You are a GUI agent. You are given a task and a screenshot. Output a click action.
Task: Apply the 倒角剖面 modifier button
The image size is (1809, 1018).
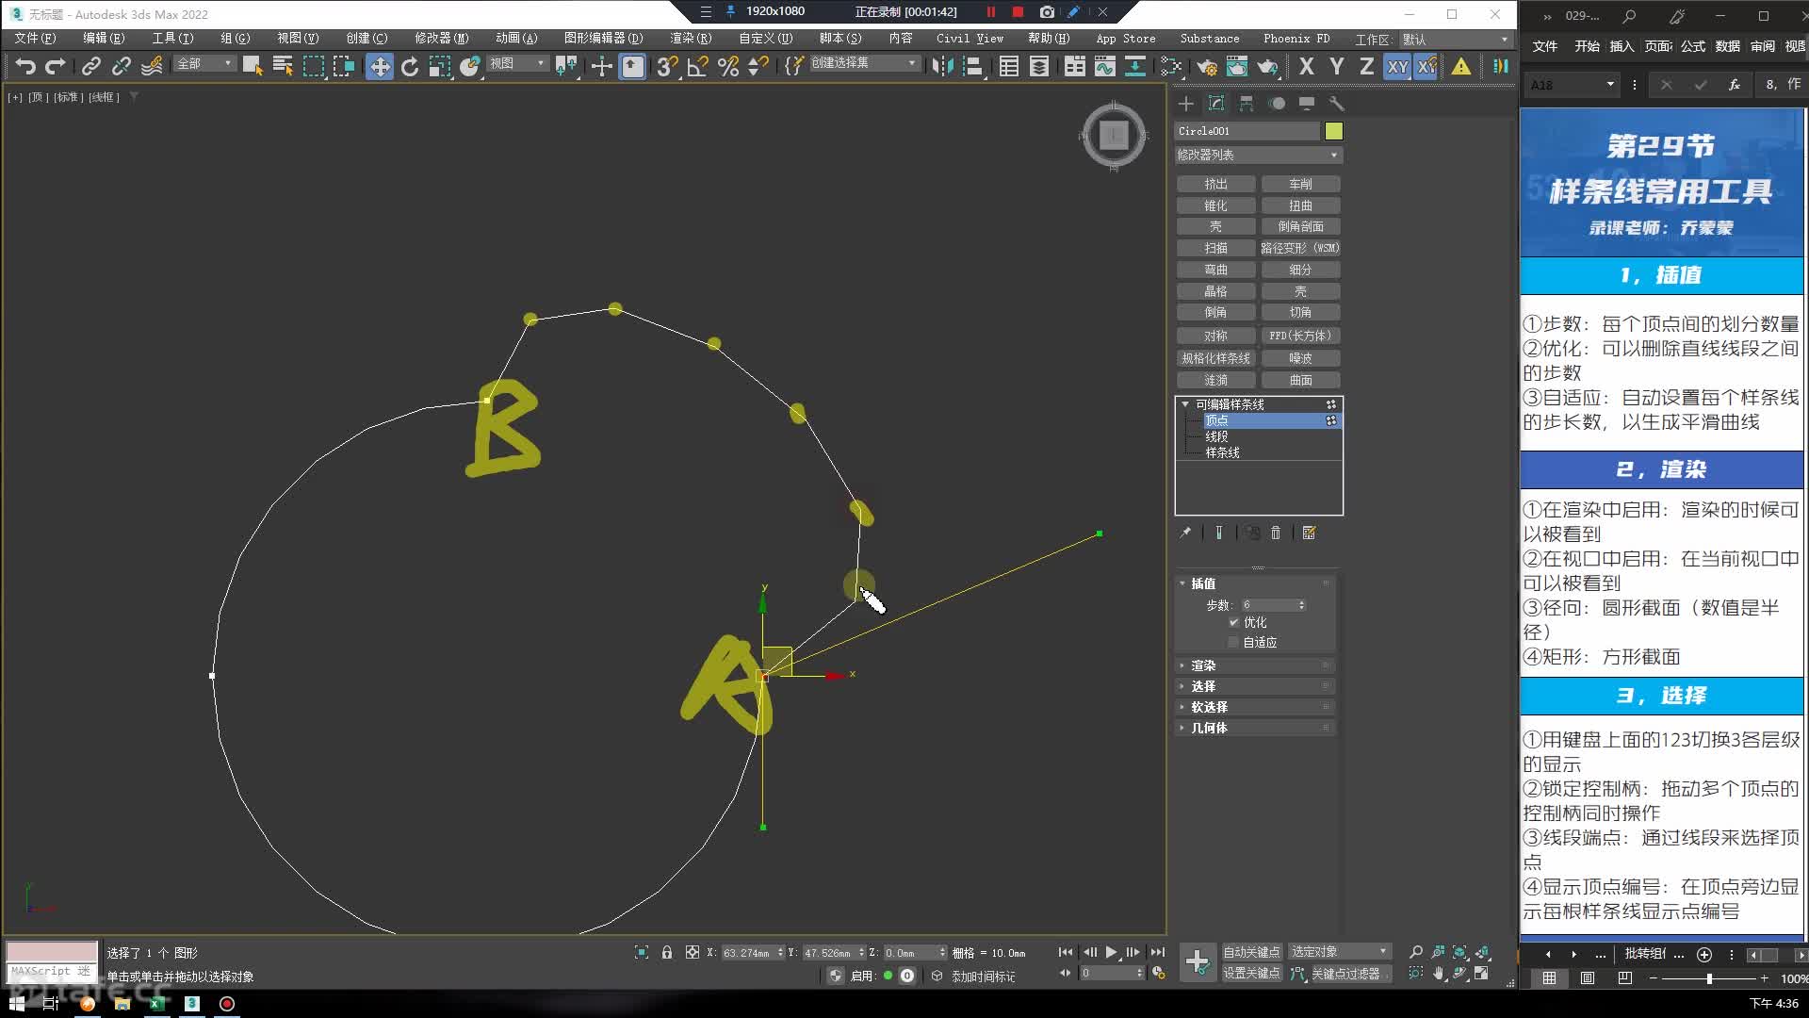(x=1300, y=226)
